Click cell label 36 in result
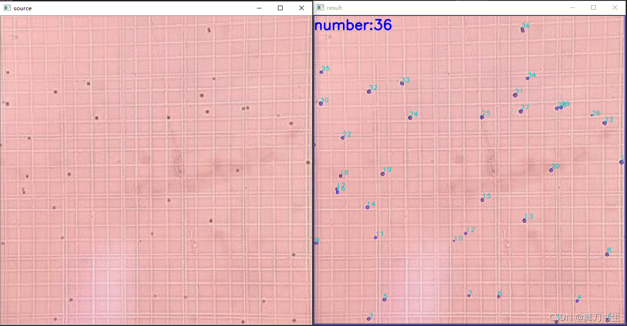The image size is (627, 326). coord(526,26)
